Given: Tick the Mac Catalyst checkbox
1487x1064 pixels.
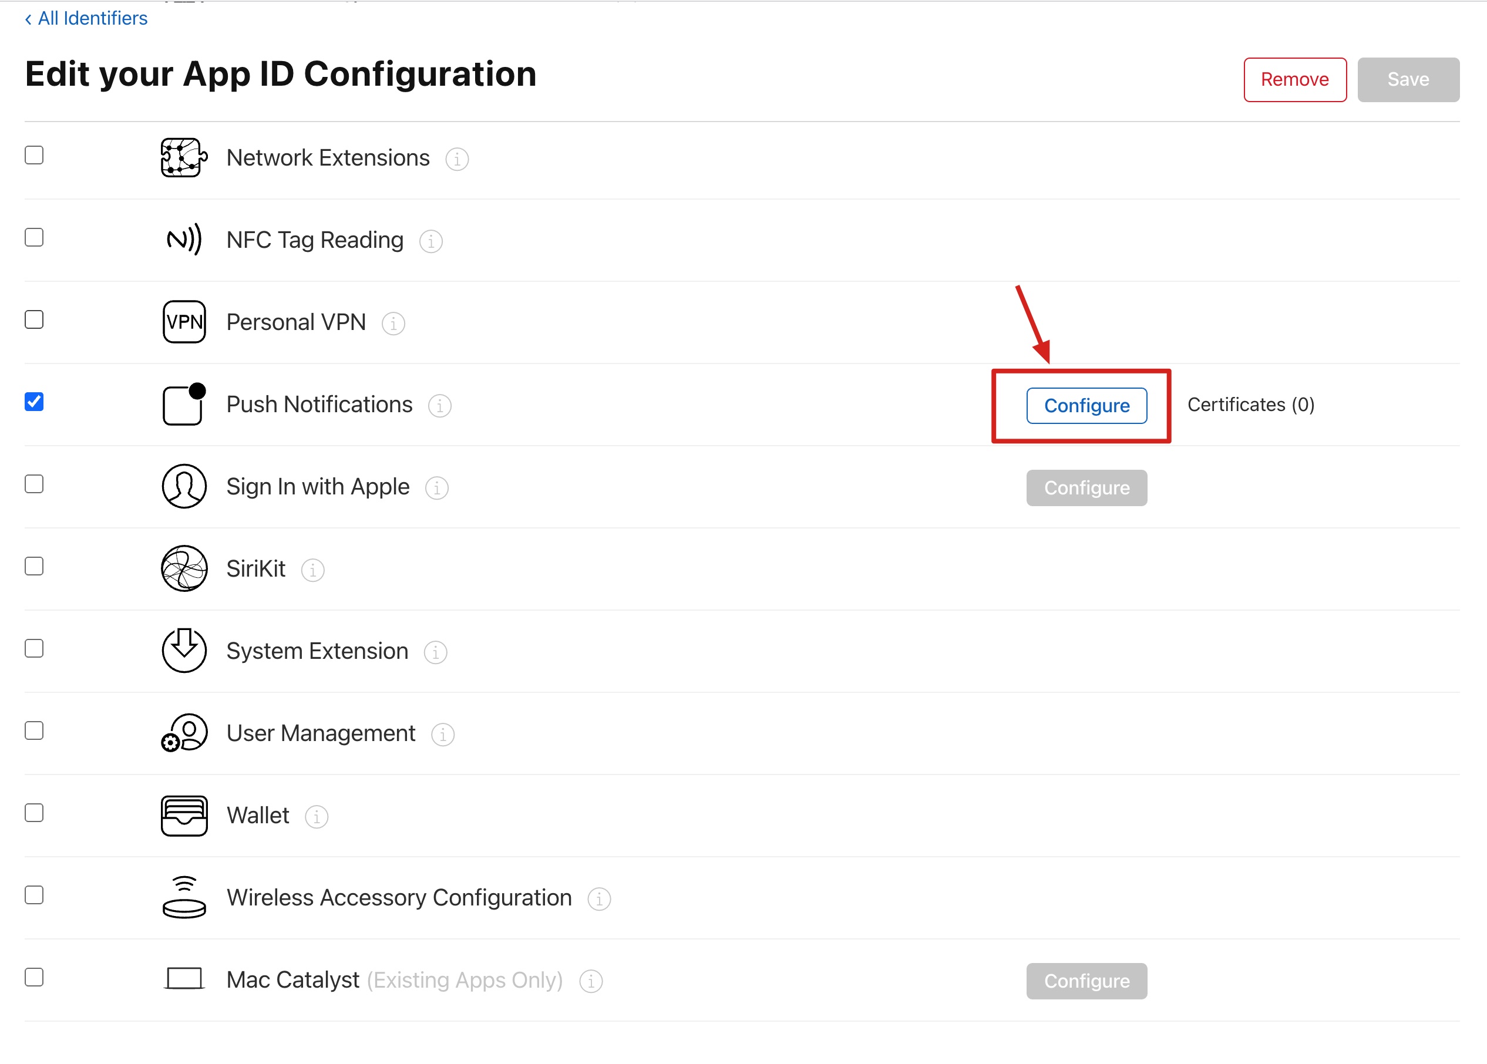Looking at the screenshot, I should click(x=34, y=978).
